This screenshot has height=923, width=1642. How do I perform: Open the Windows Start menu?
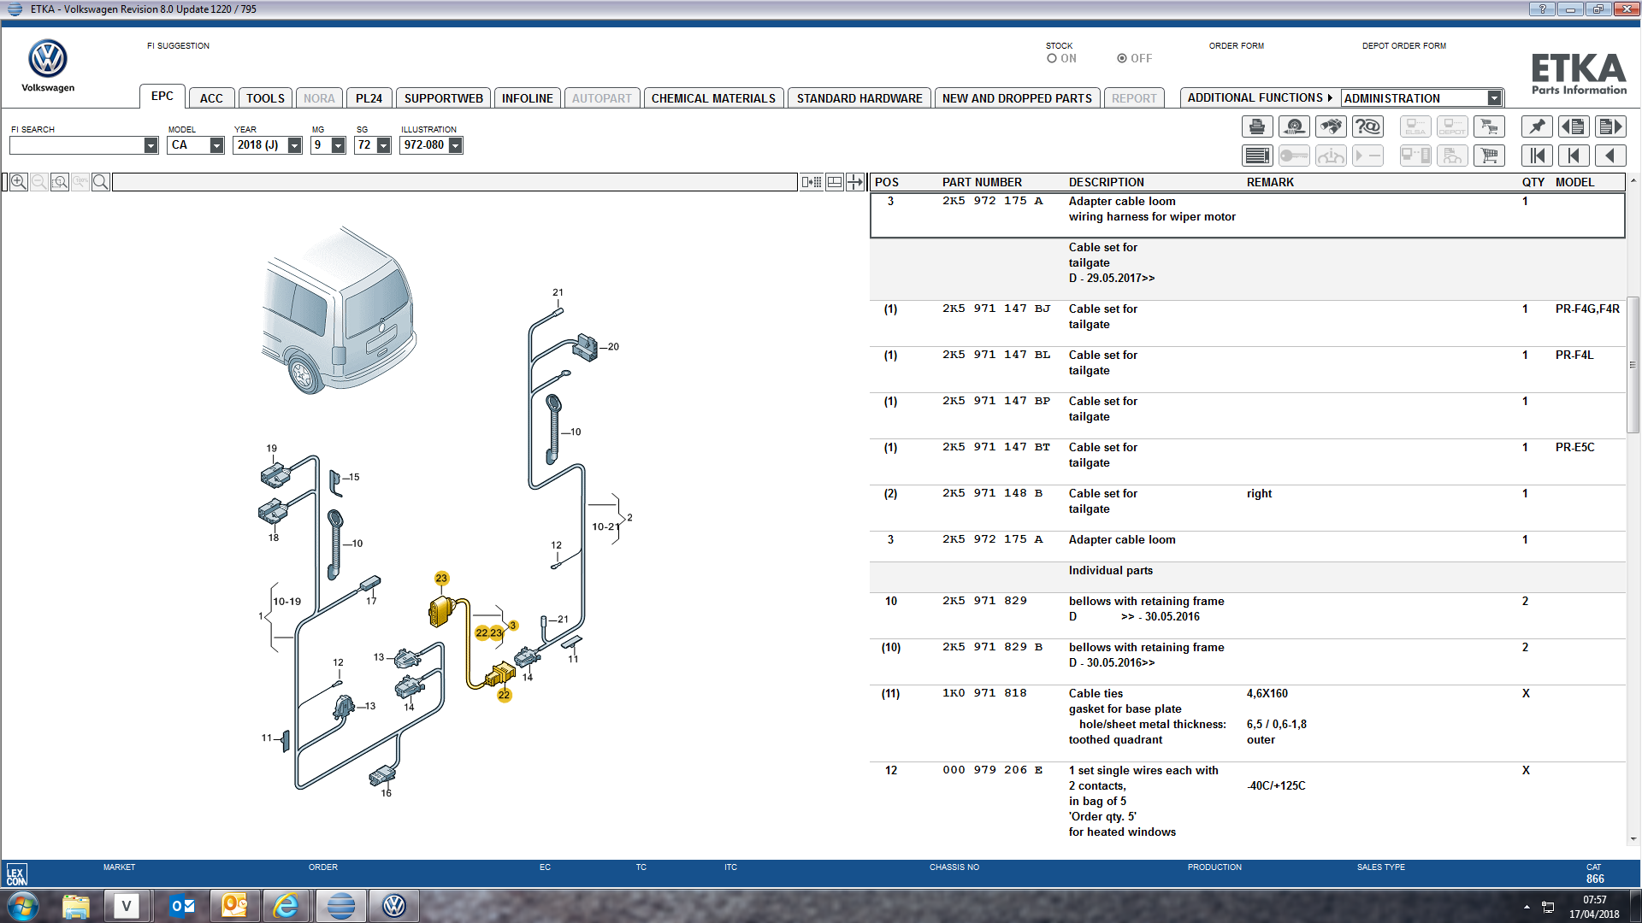(23, 906)
